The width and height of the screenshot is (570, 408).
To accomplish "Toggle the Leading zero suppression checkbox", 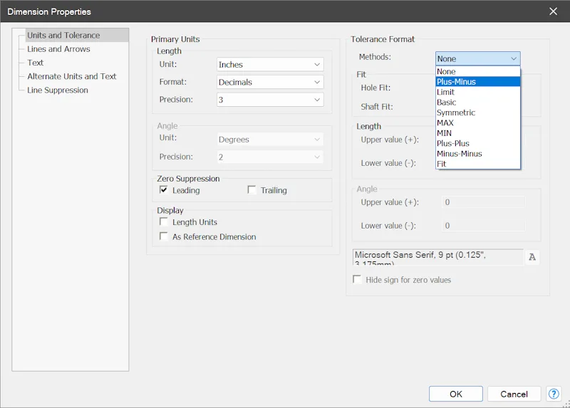I will tap(164, 190).
